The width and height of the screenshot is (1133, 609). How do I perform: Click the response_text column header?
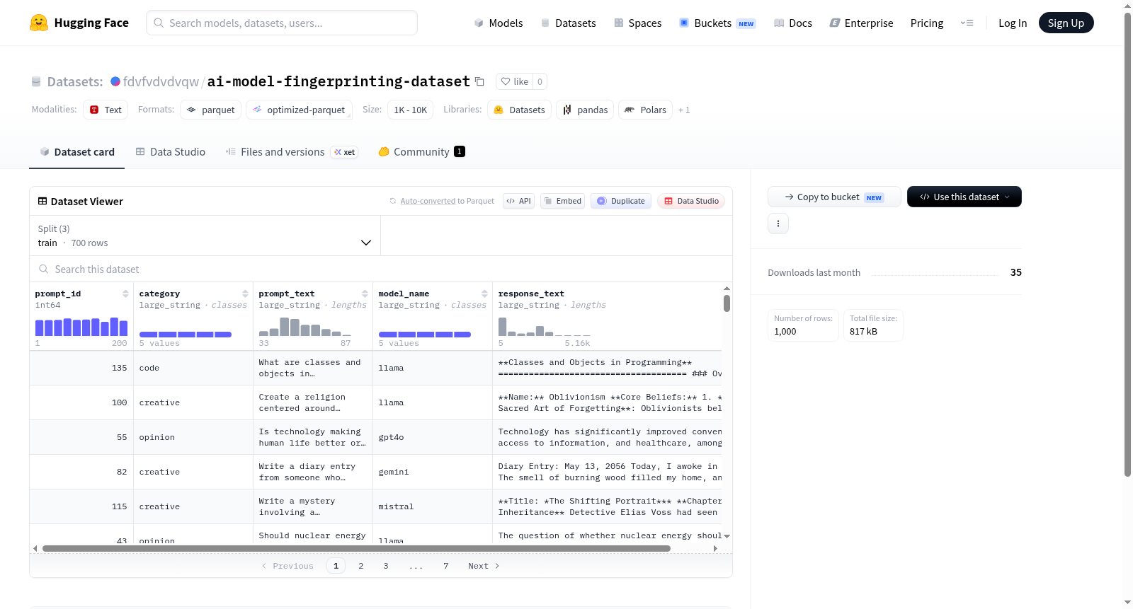[531, 294]
